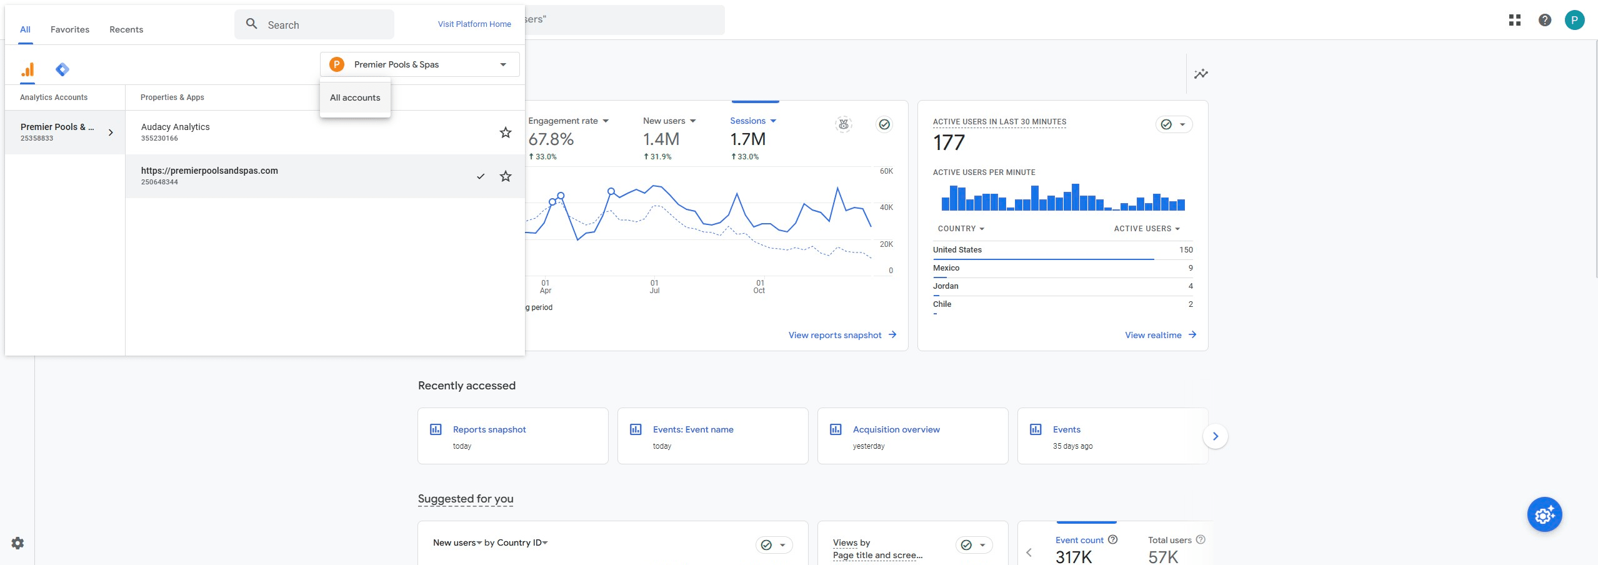Click the floating AI settings assistant button
The width and height of the screenshot is (1598, 565).
point(1544,514)
